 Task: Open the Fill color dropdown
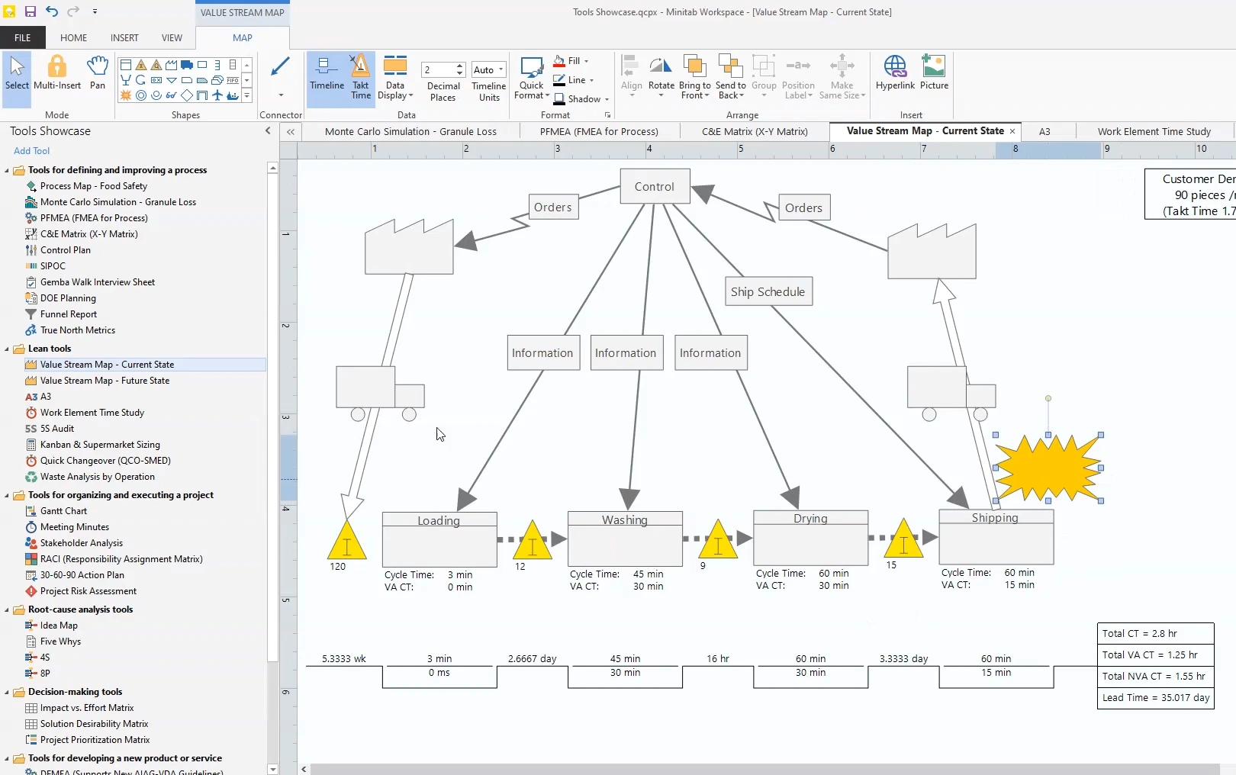click(586, 61)
